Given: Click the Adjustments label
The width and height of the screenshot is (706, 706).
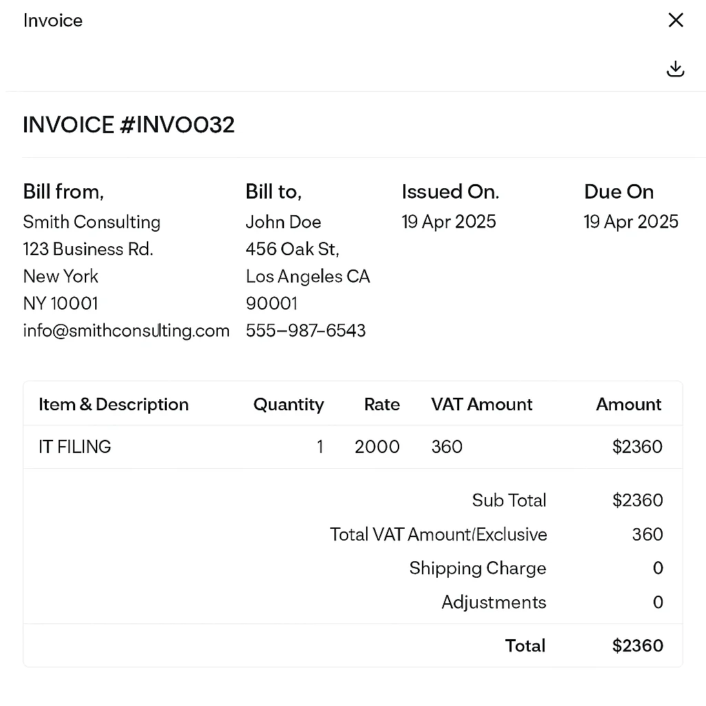Looking at the screenshot, I should (494, 603).
